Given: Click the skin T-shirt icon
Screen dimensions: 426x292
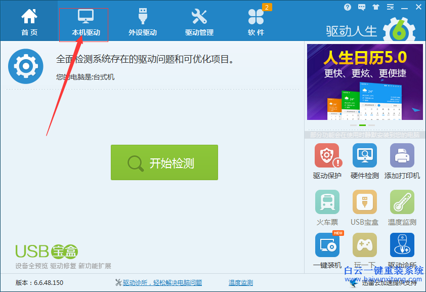Looking at the screenshot, I should point(376,7).
